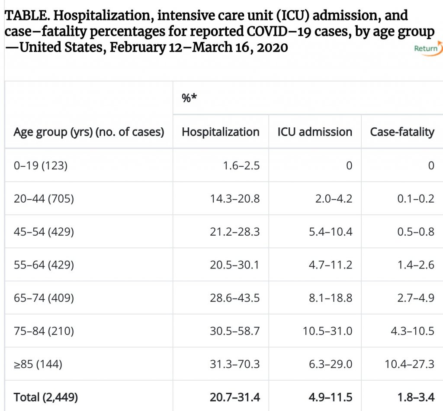The image size is (443, 411).
Task: Select the 0–19 (123) row label
Action: point(41,165)
